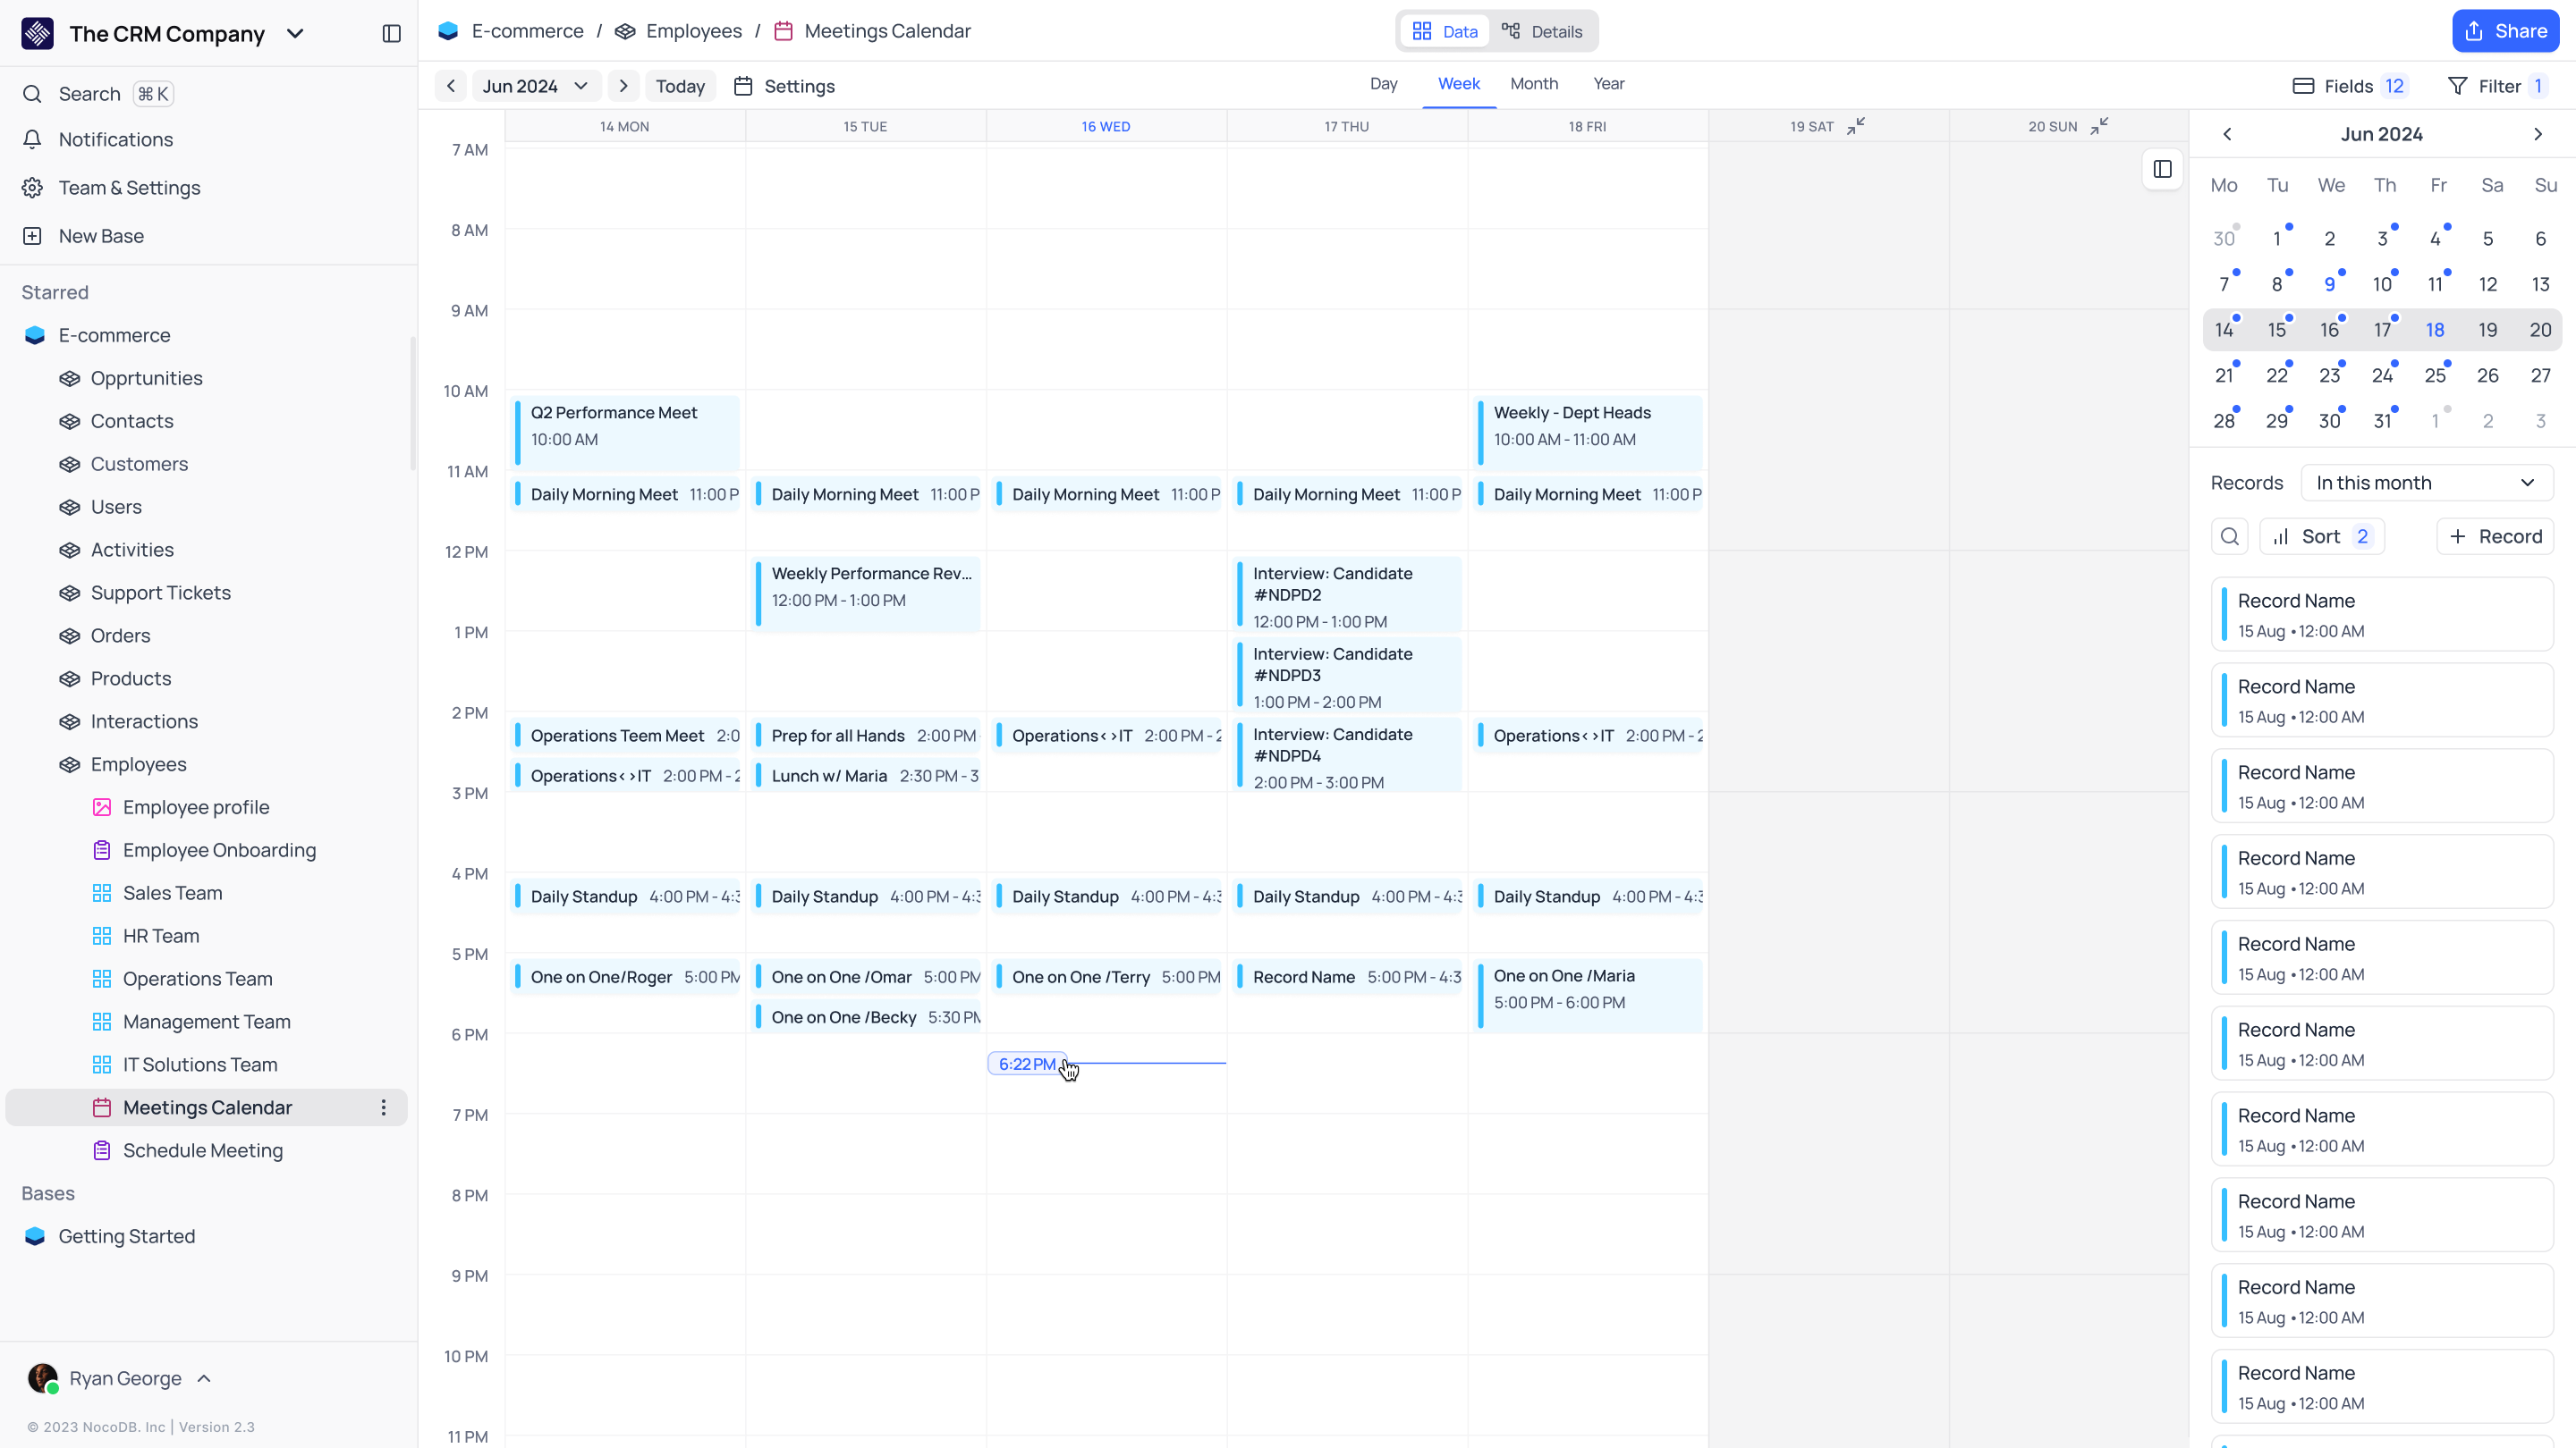Switch to the Day view

1384,84
